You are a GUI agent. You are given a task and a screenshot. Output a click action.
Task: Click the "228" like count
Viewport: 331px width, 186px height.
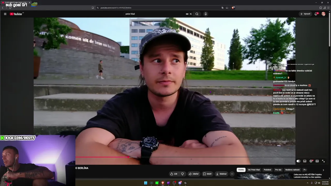(x=176, y=174)
